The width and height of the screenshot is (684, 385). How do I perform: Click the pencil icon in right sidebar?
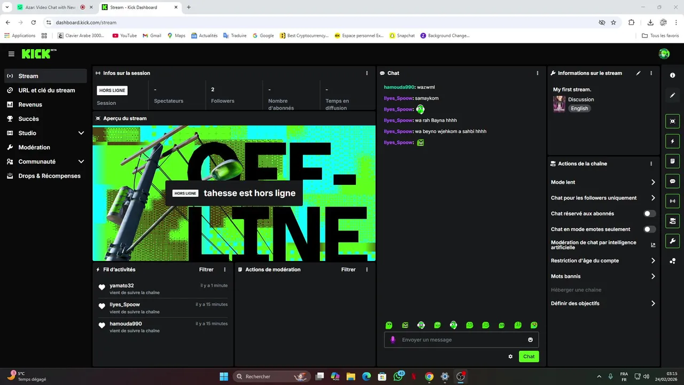pyautogui.click(x=673, y=95)
